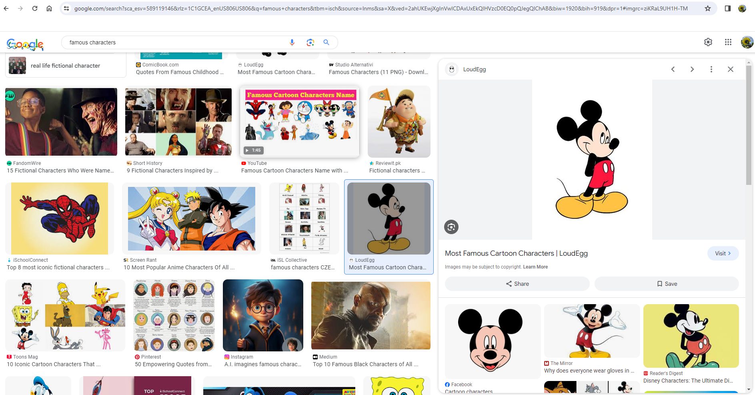The image size is (755, 395).
Task: Click the large Mickey Mouse preview image
Action: pyautogui.click(x=592, y=160)
